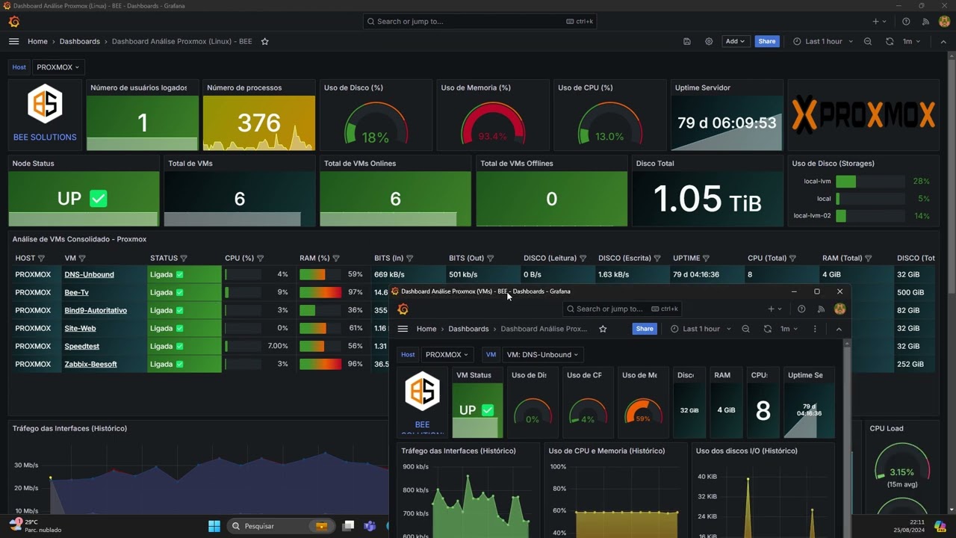Screen dimensions: 956x538
Task: Click Disco Total 1.05 TiB value
Action: pyautogui.click(x=707, y=199)
